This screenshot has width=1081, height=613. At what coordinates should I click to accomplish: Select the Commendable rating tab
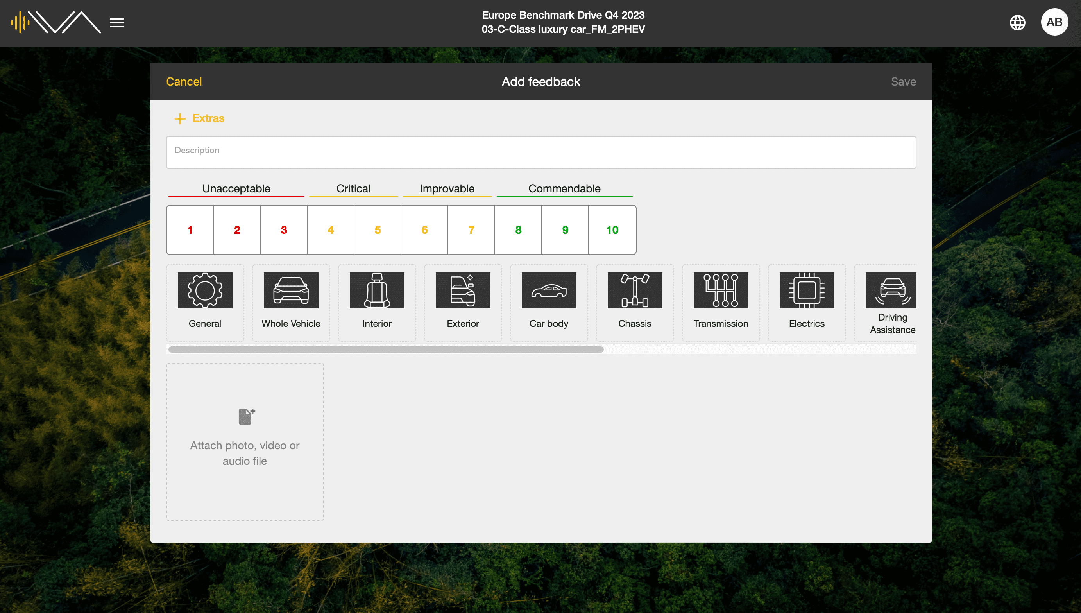[564, 188]
